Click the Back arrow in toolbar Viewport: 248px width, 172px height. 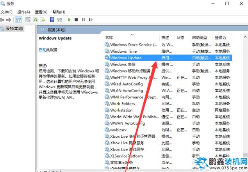coord(2,20)
